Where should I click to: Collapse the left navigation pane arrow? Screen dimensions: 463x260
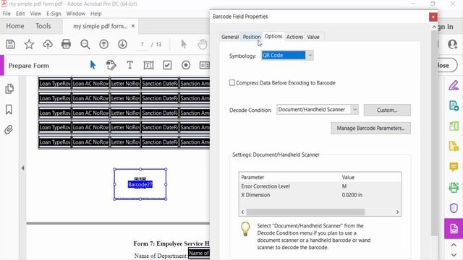point(22,168)
